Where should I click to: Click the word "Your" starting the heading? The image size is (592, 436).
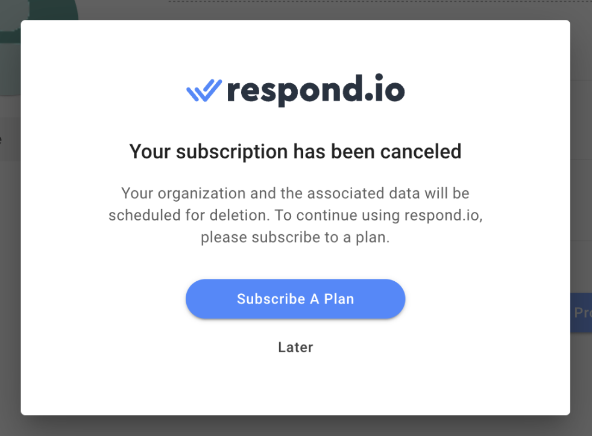click(150, 151)
